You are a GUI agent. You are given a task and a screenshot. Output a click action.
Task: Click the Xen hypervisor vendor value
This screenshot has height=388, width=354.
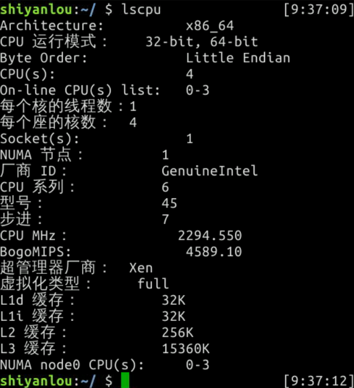tap(141, 268)
